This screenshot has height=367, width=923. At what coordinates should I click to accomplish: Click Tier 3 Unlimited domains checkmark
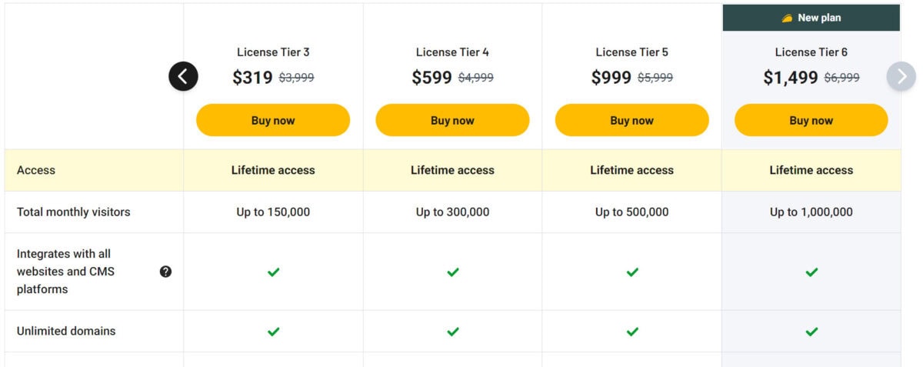click(273, 332)
